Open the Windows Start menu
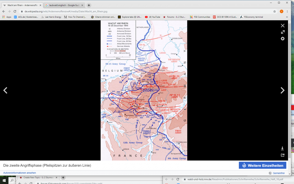This screenshot has width=294, height=184. (4, 180)
